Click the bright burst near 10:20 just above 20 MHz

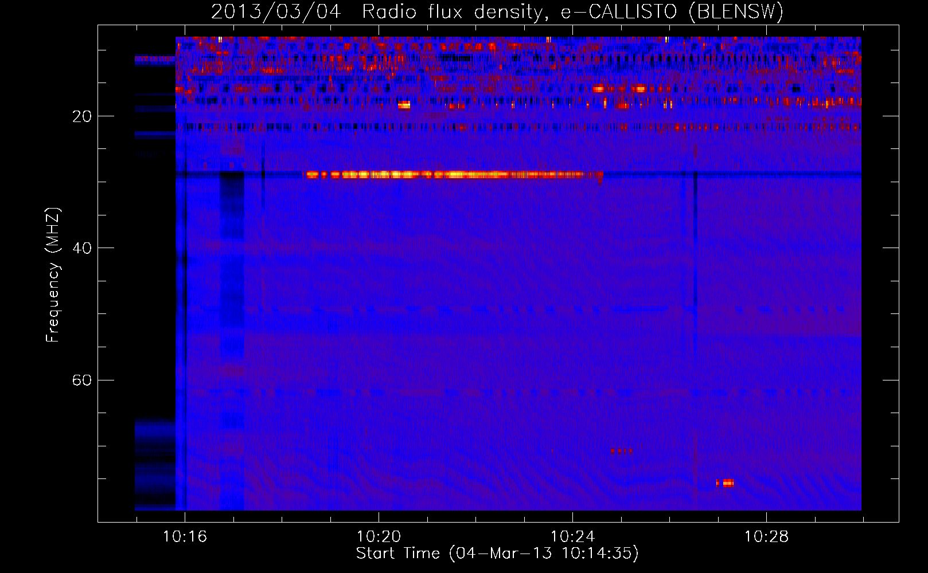404,105
